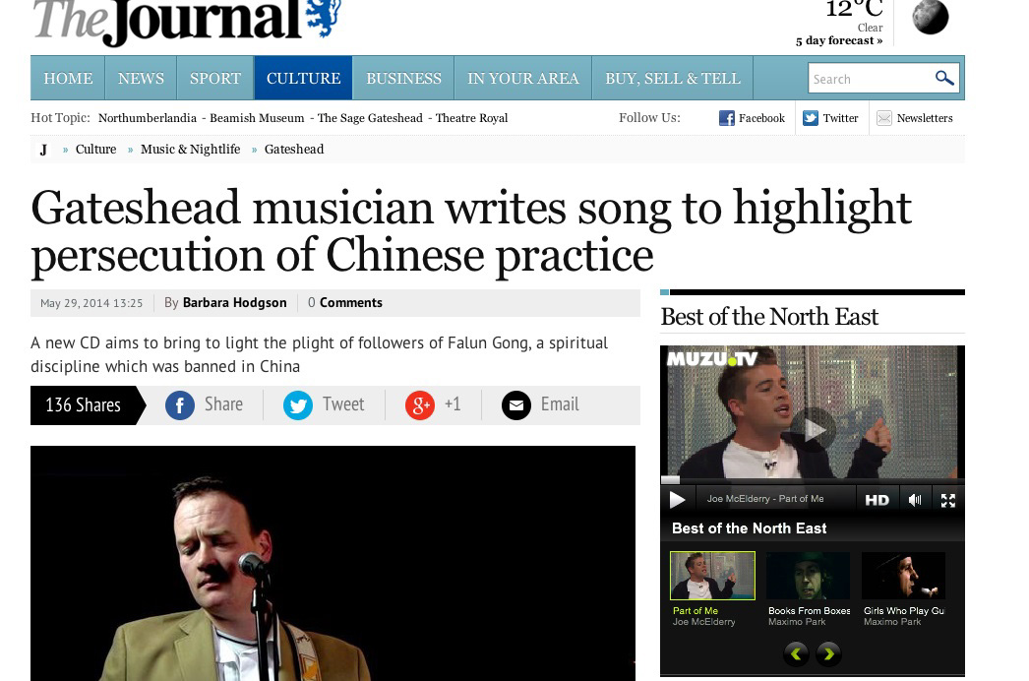The height and width of the screenshot is (681, 1029).
Task: Select the Books From Boxes video thumbnail
Action: pyautogui.click(x=808, y=576)
